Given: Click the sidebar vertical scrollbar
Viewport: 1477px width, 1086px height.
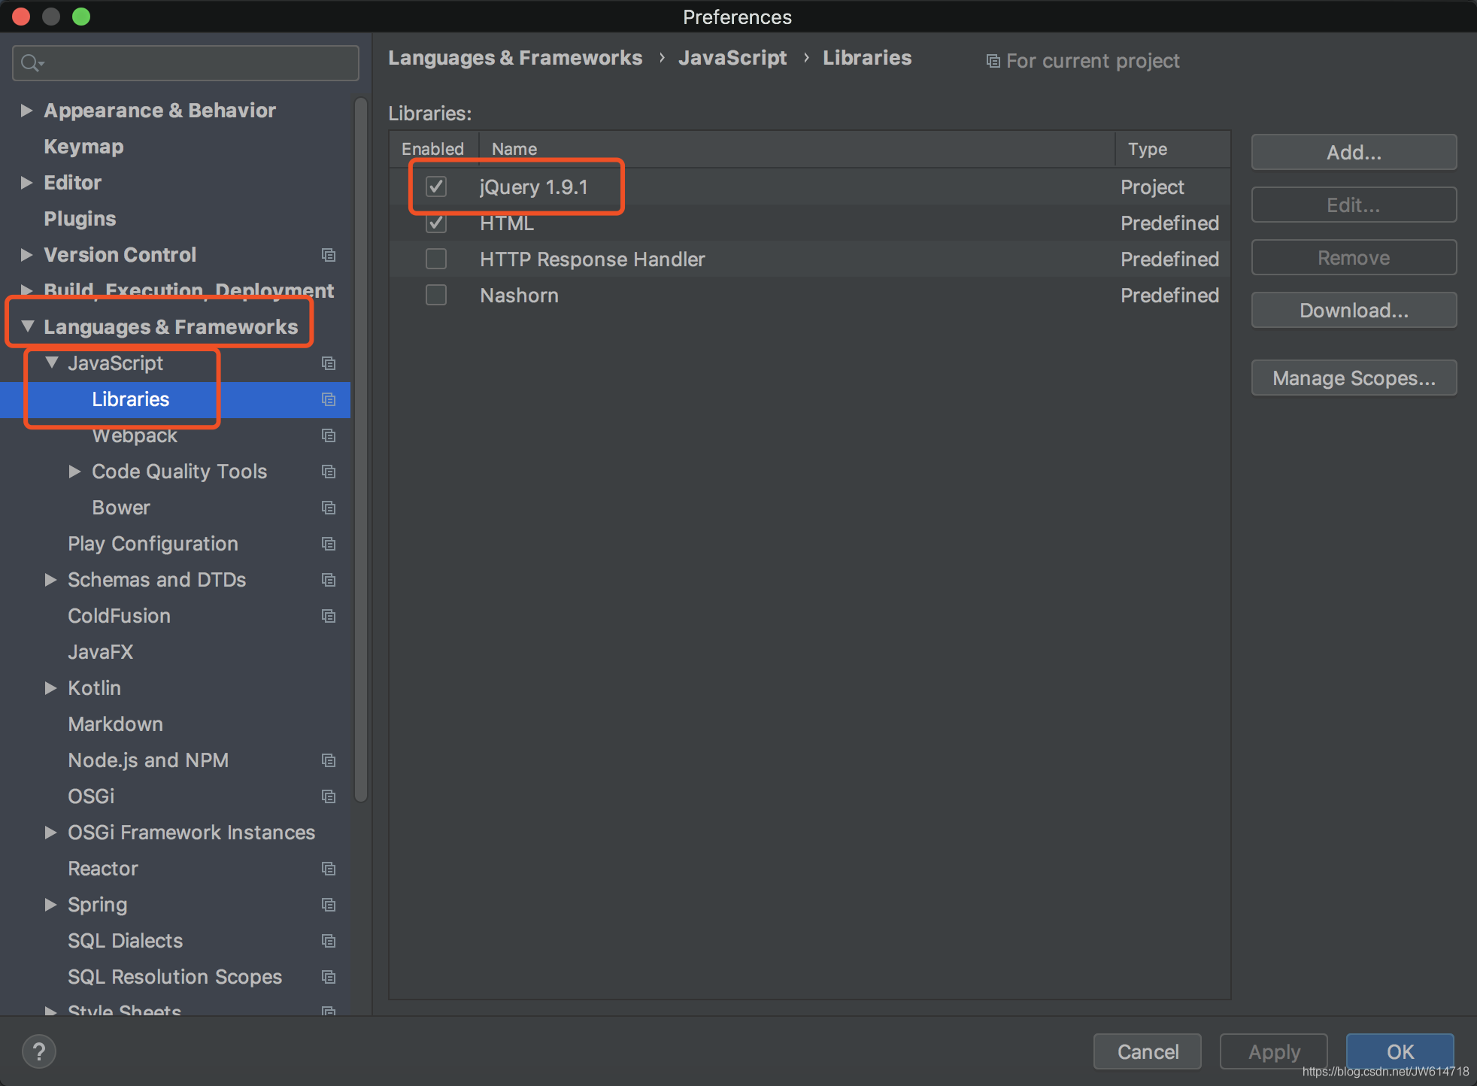Looking at the screenshot, I should coord(361,451).
